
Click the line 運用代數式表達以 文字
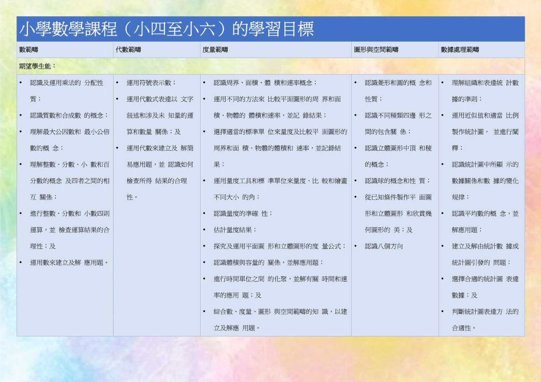tap(160, 99)
